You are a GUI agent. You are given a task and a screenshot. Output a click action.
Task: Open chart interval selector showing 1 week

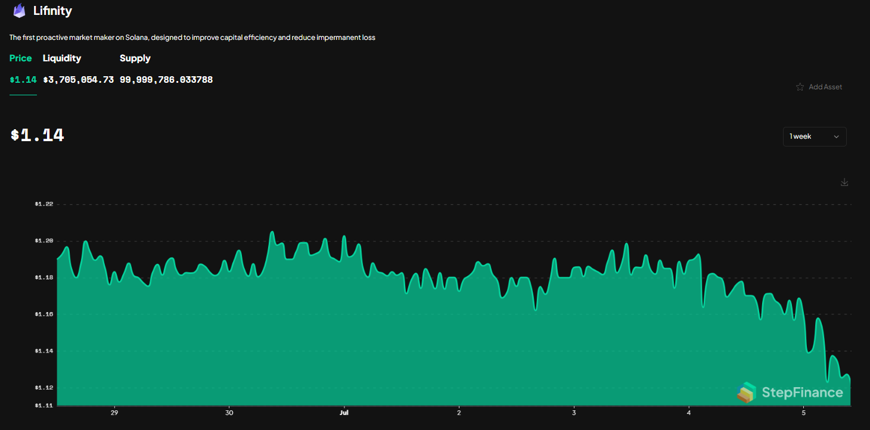pyautogui.click(x=815, y=136)
